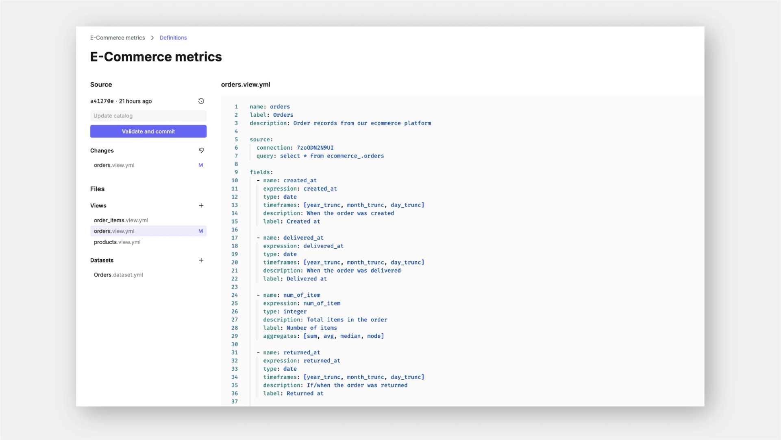Open products.view.yml file
Image resolution: width=781 pixels, height=440 pixels.
(117, 242)
